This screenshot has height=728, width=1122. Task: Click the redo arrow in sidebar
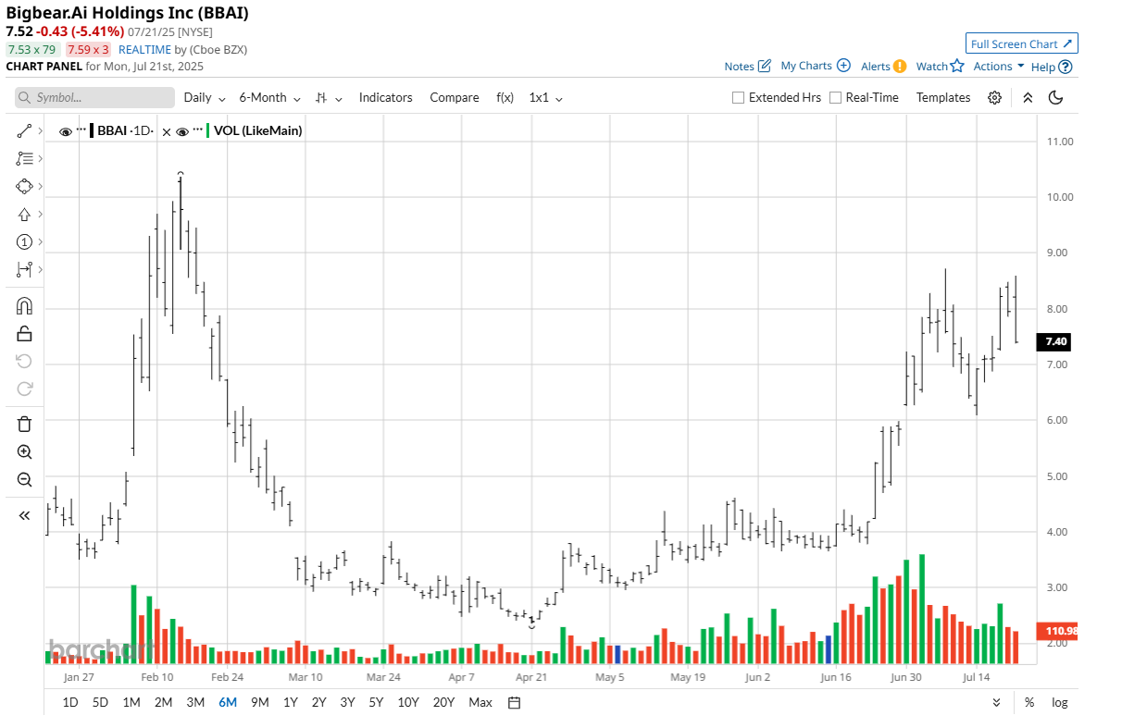pyautogui.click(x=24, y=389)
